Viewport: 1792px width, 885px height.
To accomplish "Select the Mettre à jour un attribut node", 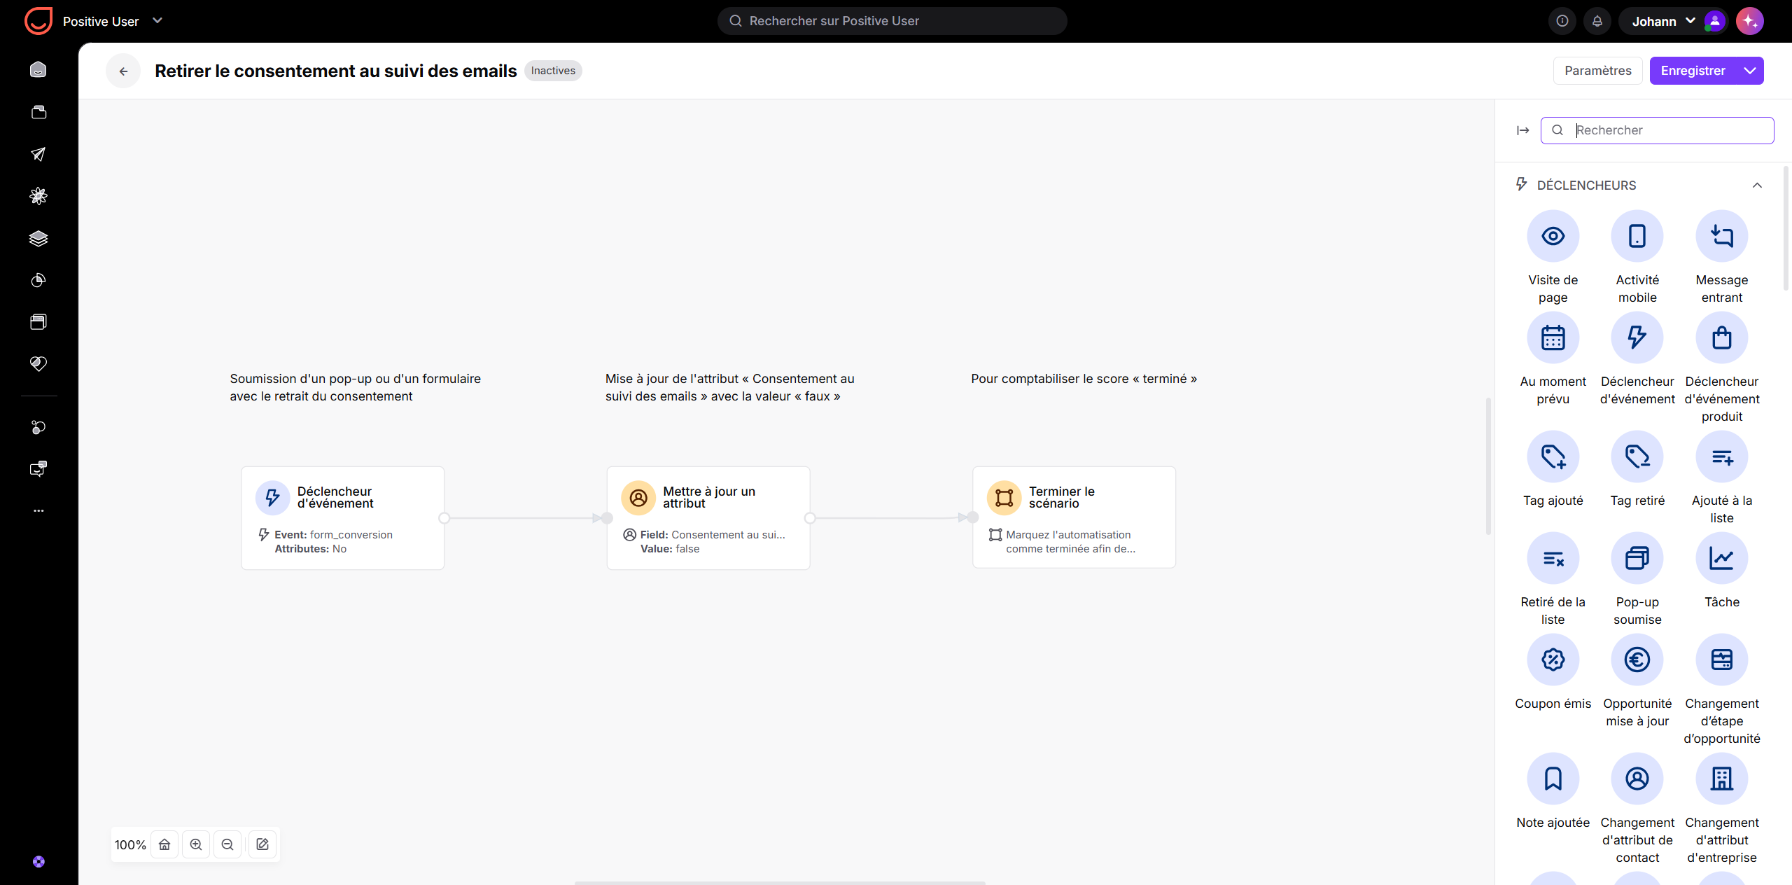I will click(708, 518).
